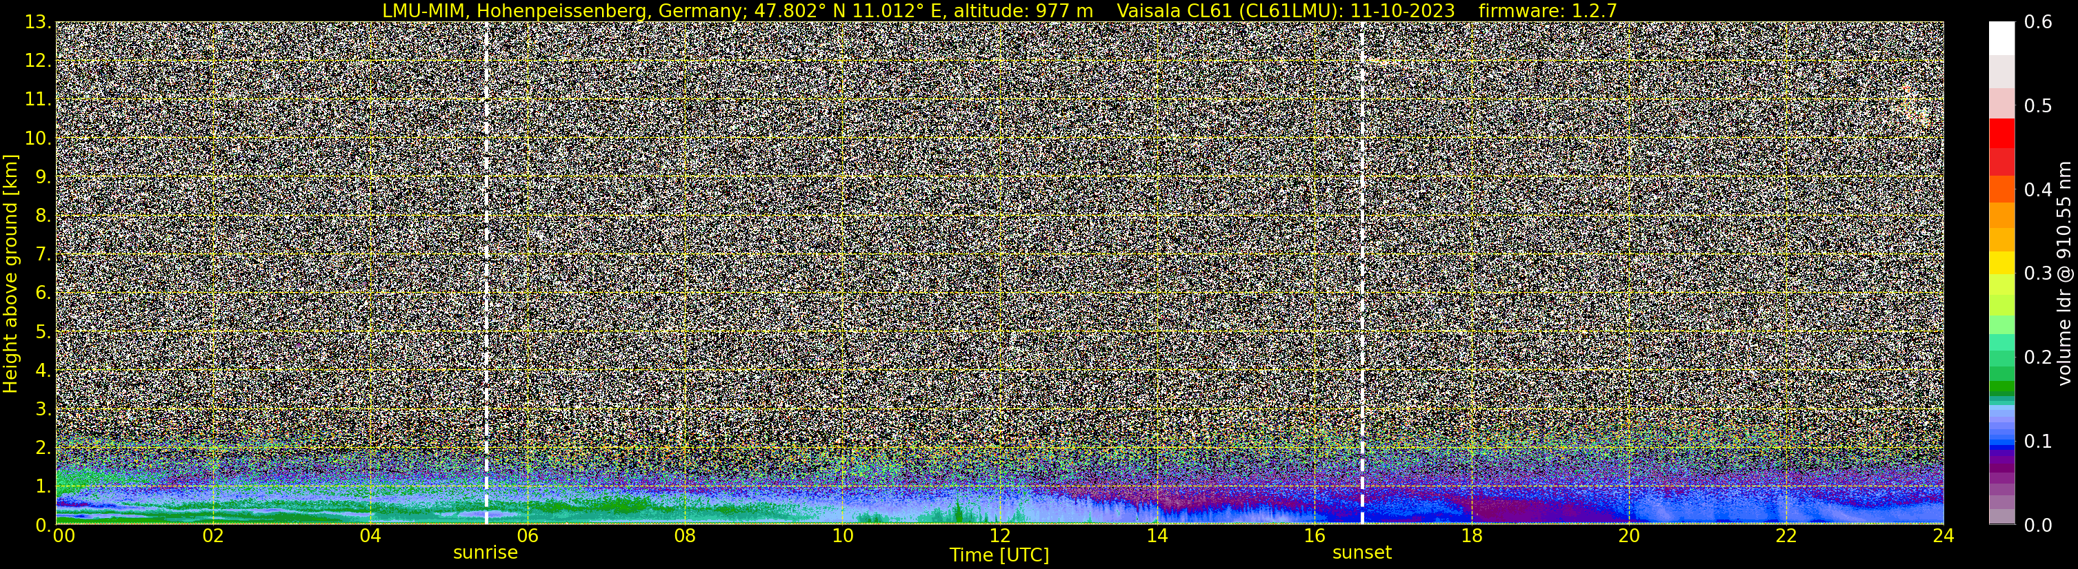This screenshot has width=2078, height=569.
Task: Click the time axis tick '12'
Action: tap(999, 537)
